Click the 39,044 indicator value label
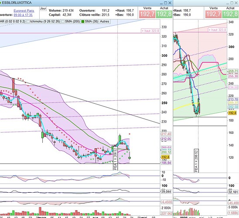Viewport: 239px width, 218px height. point(166,191)
